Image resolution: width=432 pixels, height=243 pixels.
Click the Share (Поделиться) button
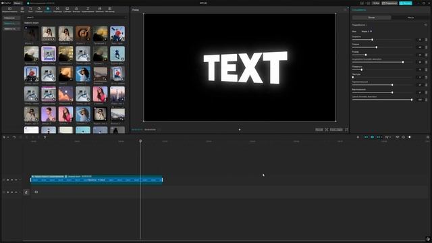389,3
